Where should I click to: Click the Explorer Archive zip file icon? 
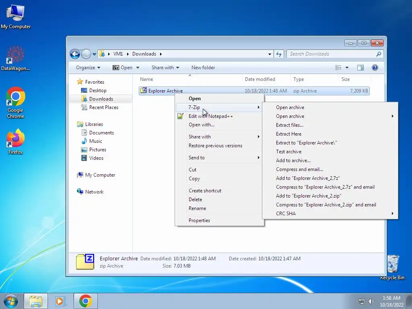point(144,91)
